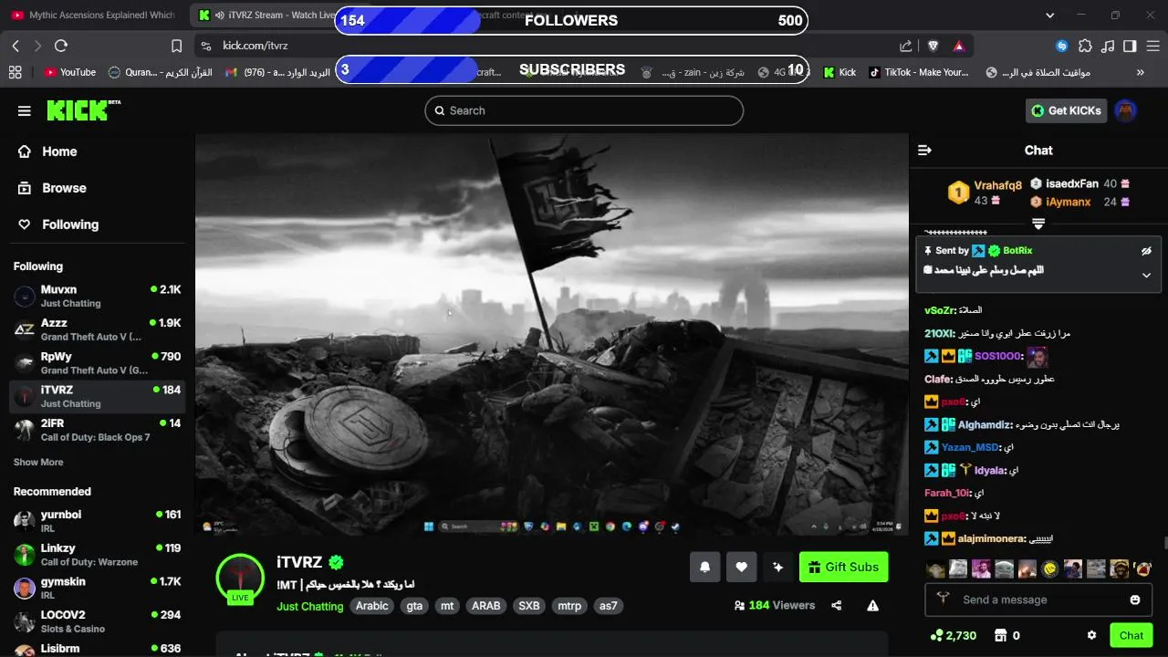Click the first quick emote thumbnail

pyautogui.click(x=935, y=569)
